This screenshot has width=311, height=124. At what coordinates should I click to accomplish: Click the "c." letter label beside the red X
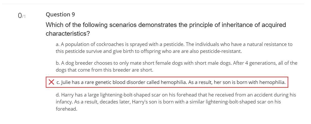coord(58,82)
